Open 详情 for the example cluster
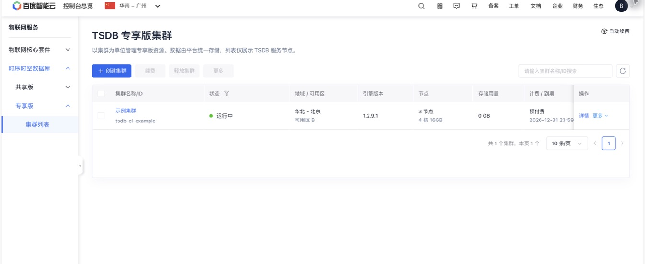This screenshot has width=645, height=264. pyautogui.click(x=584, y=116)
